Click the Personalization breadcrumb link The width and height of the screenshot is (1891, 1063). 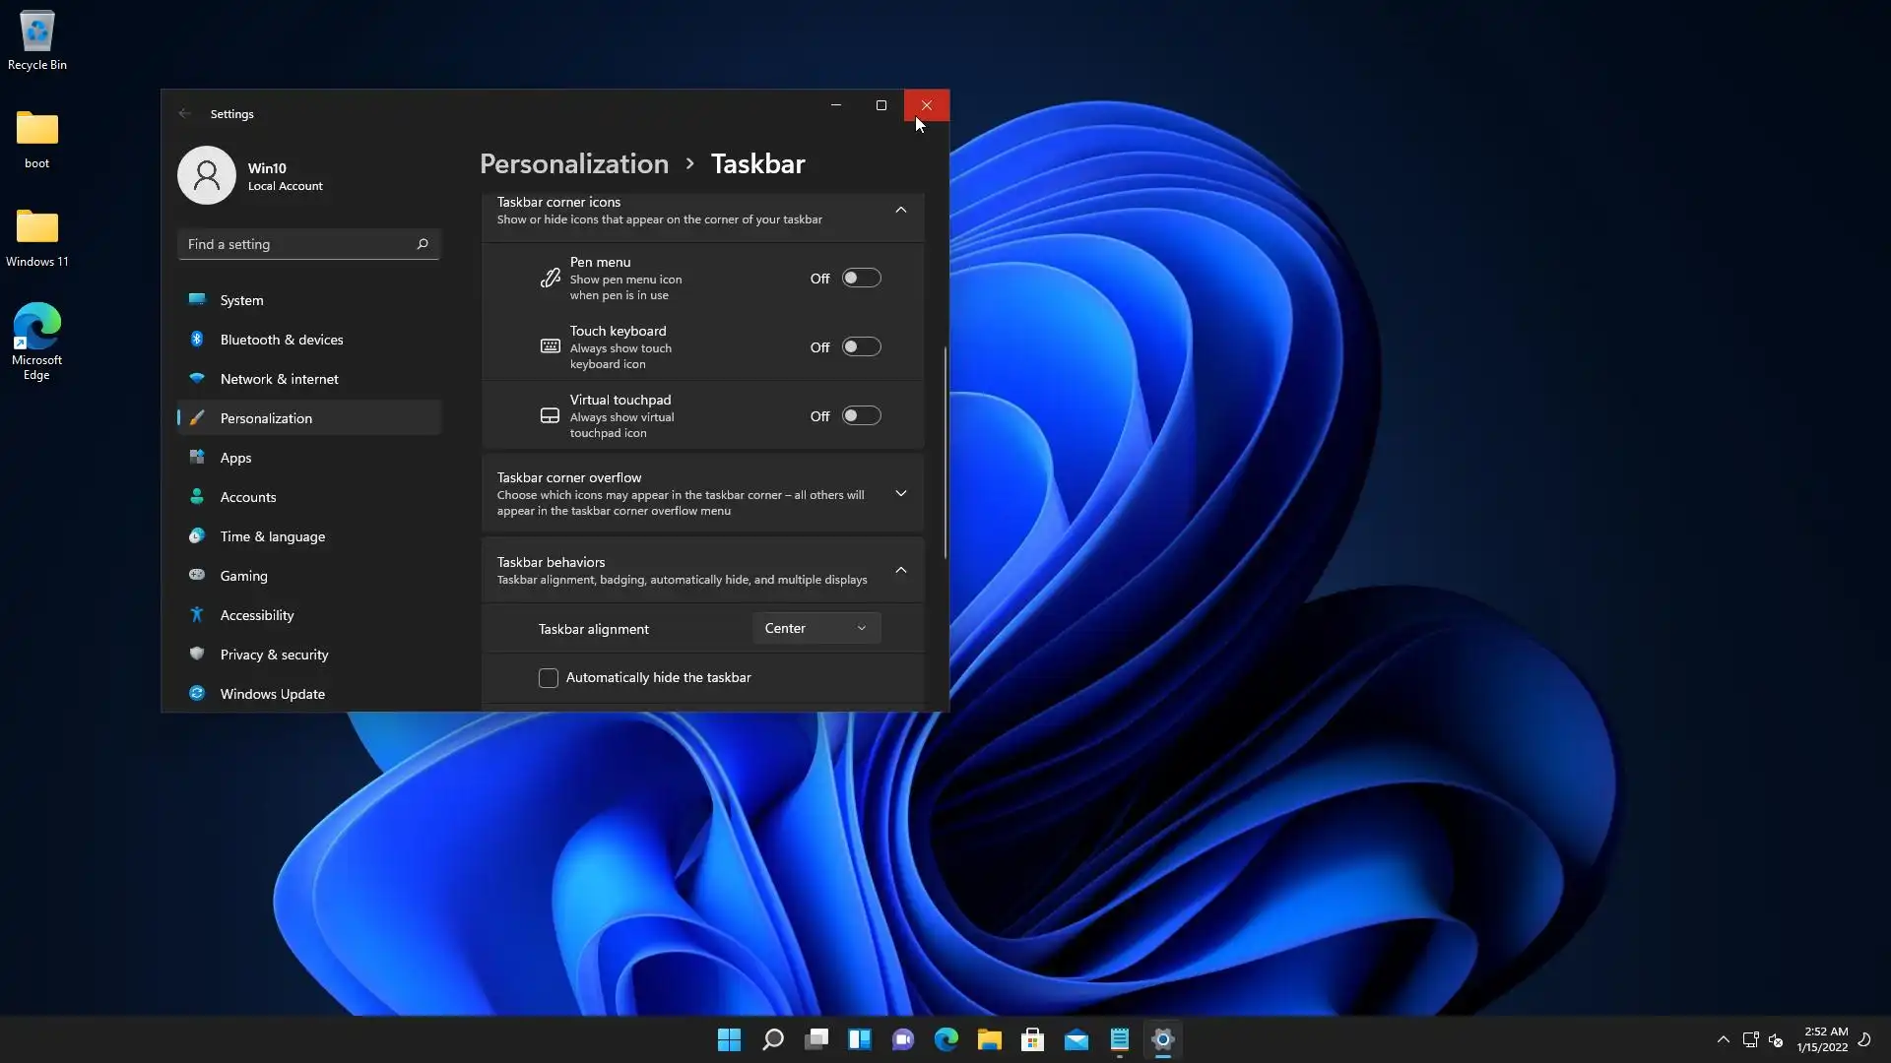574,163
